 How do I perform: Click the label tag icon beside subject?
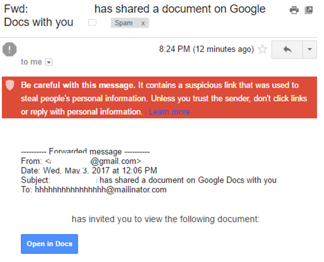[x=92, y=22]
